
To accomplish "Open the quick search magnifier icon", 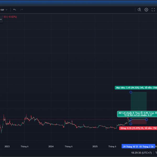I will tap(139, 10).
